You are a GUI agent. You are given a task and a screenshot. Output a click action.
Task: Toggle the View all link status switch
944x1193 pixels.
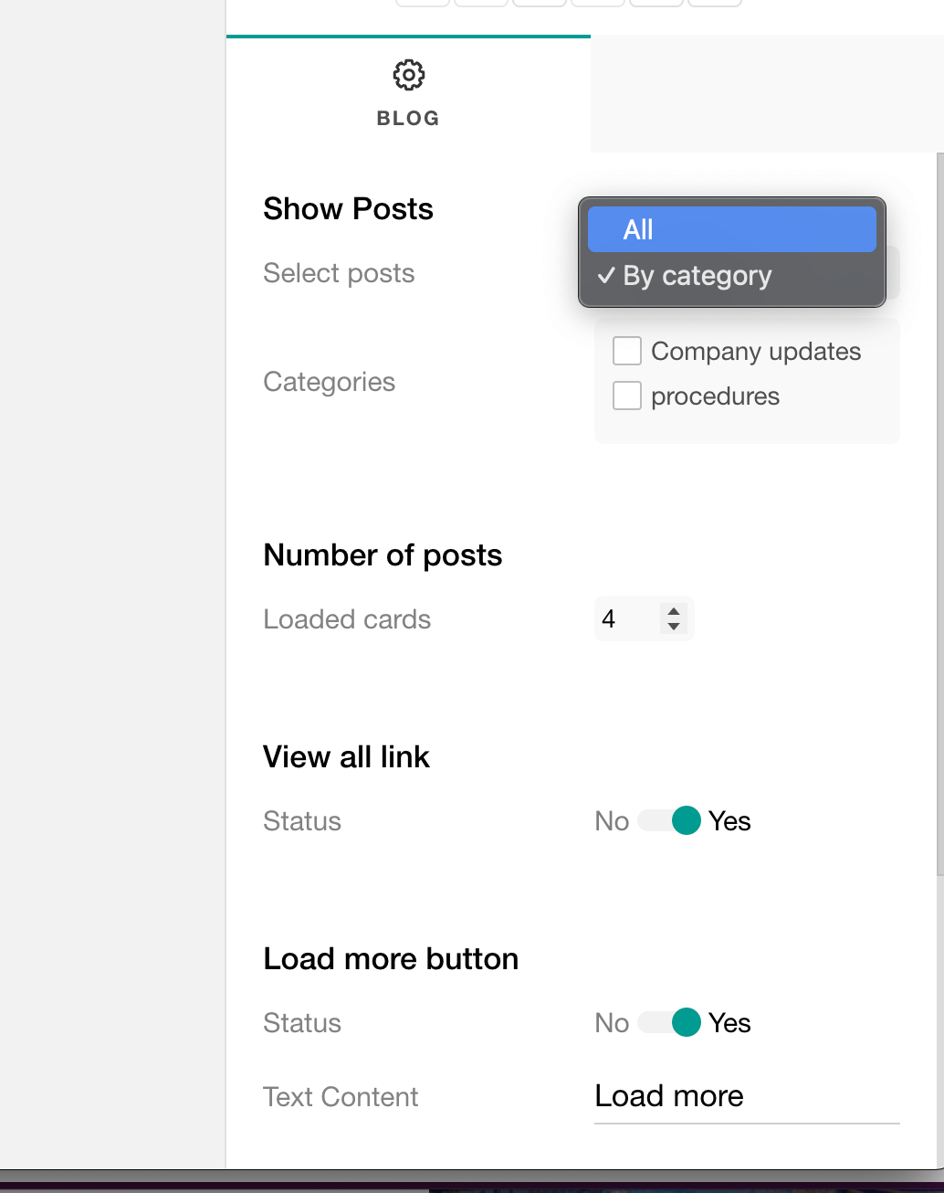[x=669, y=820]
